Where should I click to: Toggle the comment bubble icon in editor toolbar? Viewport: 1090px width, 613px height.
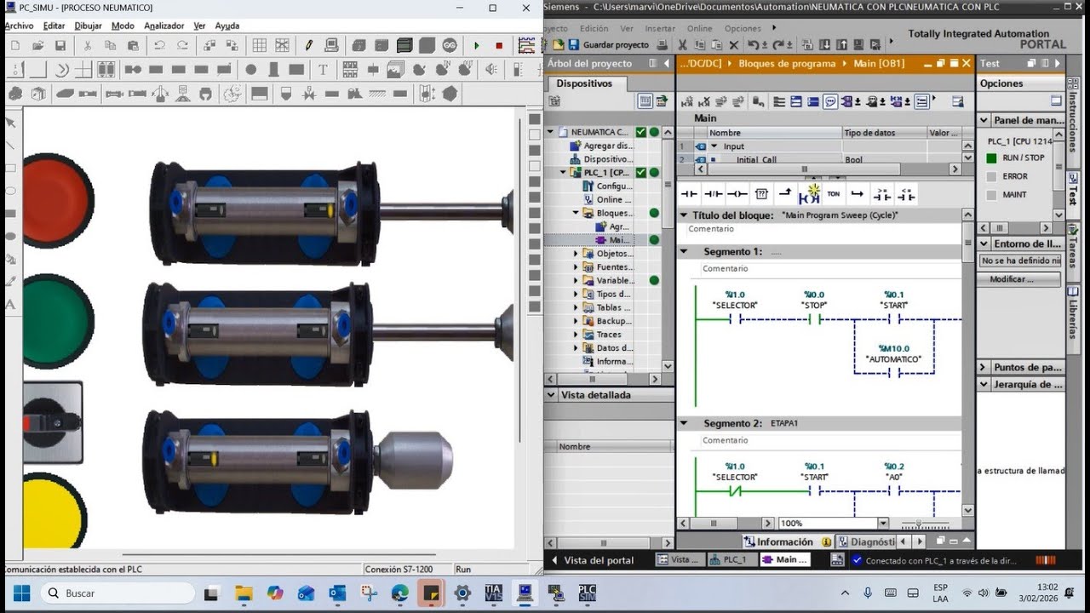click(830, 102)
